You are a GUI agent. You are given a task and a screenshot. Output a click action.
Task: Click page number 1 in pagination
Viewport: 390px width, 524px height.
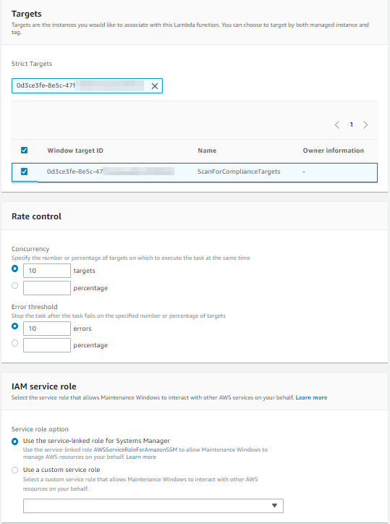351,124
